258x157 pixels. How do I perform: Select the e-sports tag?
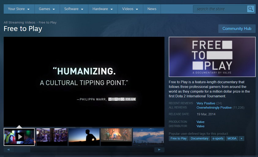(x=218, y=138)
